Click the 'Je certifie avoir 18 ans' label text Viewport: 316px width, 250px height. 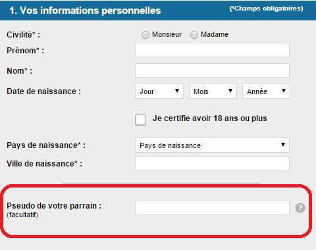point(210,118)
